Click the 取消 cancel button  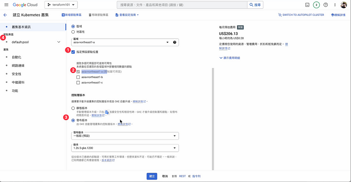165,176
